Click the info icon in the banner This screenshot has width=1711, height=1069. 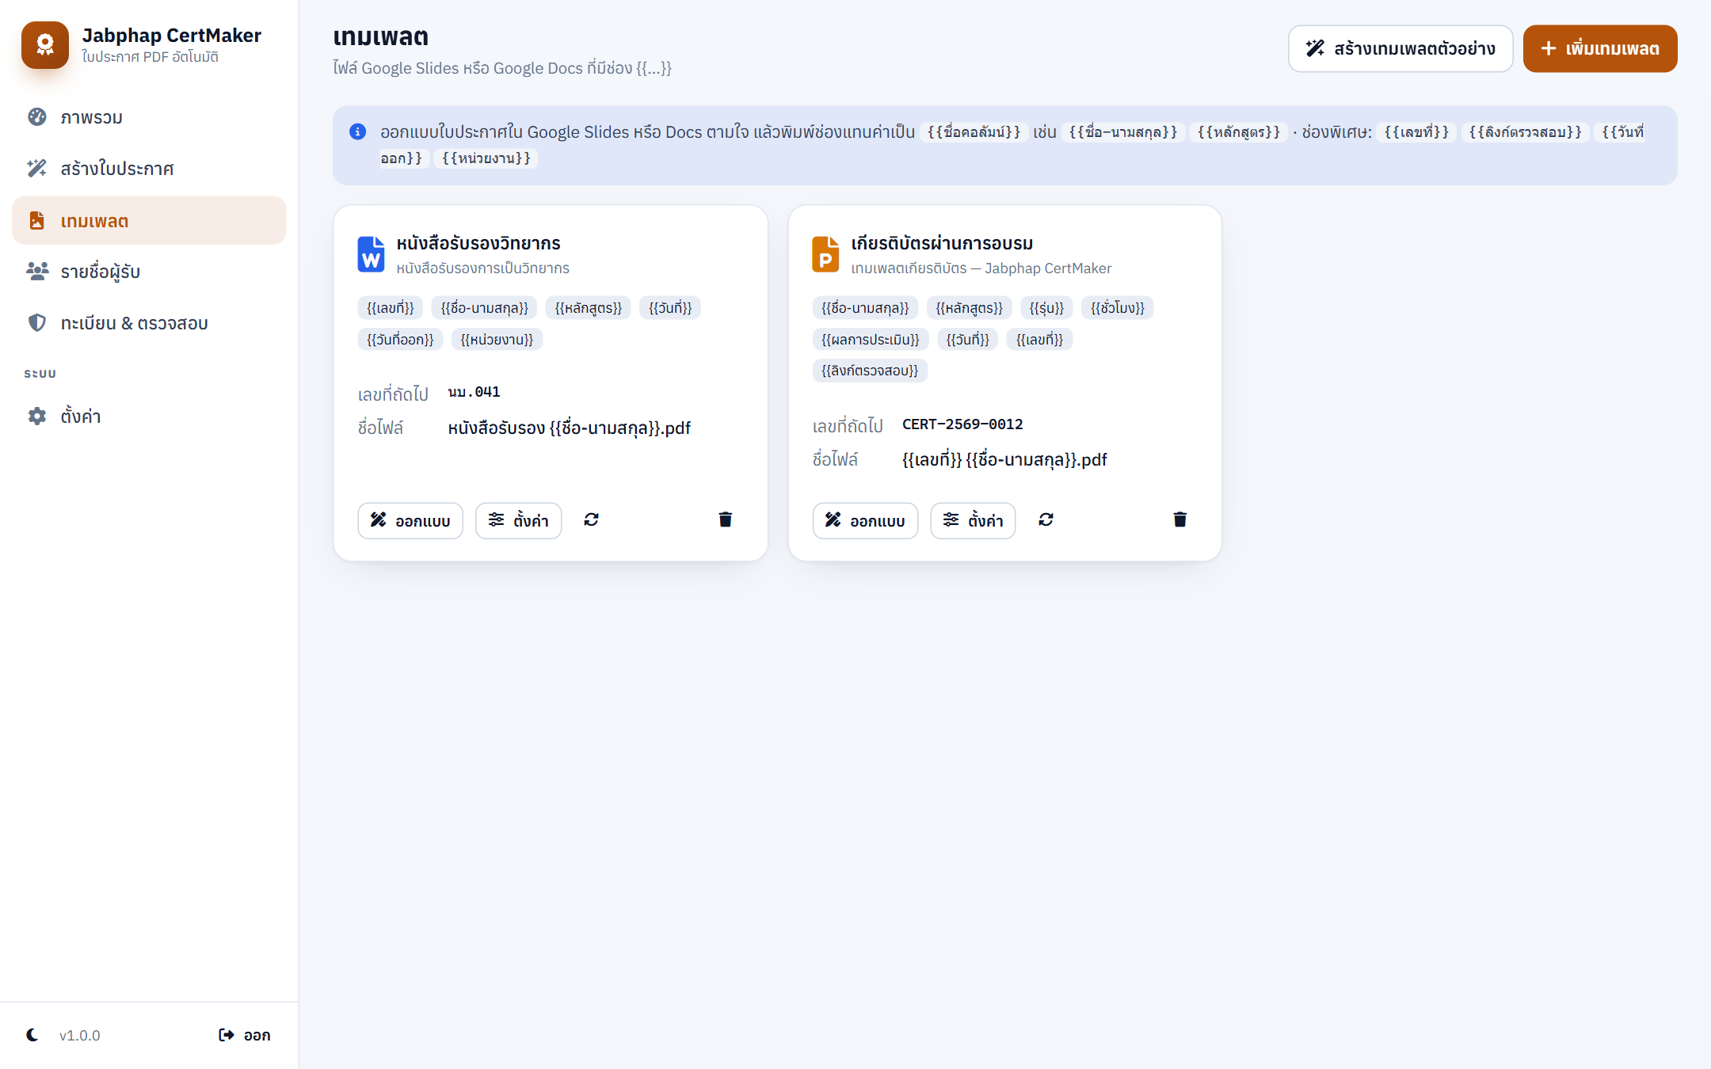tap(358, 131)
